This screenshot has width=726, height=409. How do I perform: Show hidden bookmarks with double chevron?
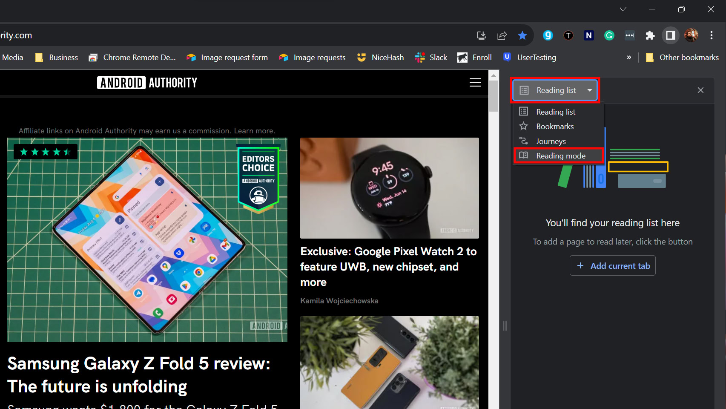[629, 58]
